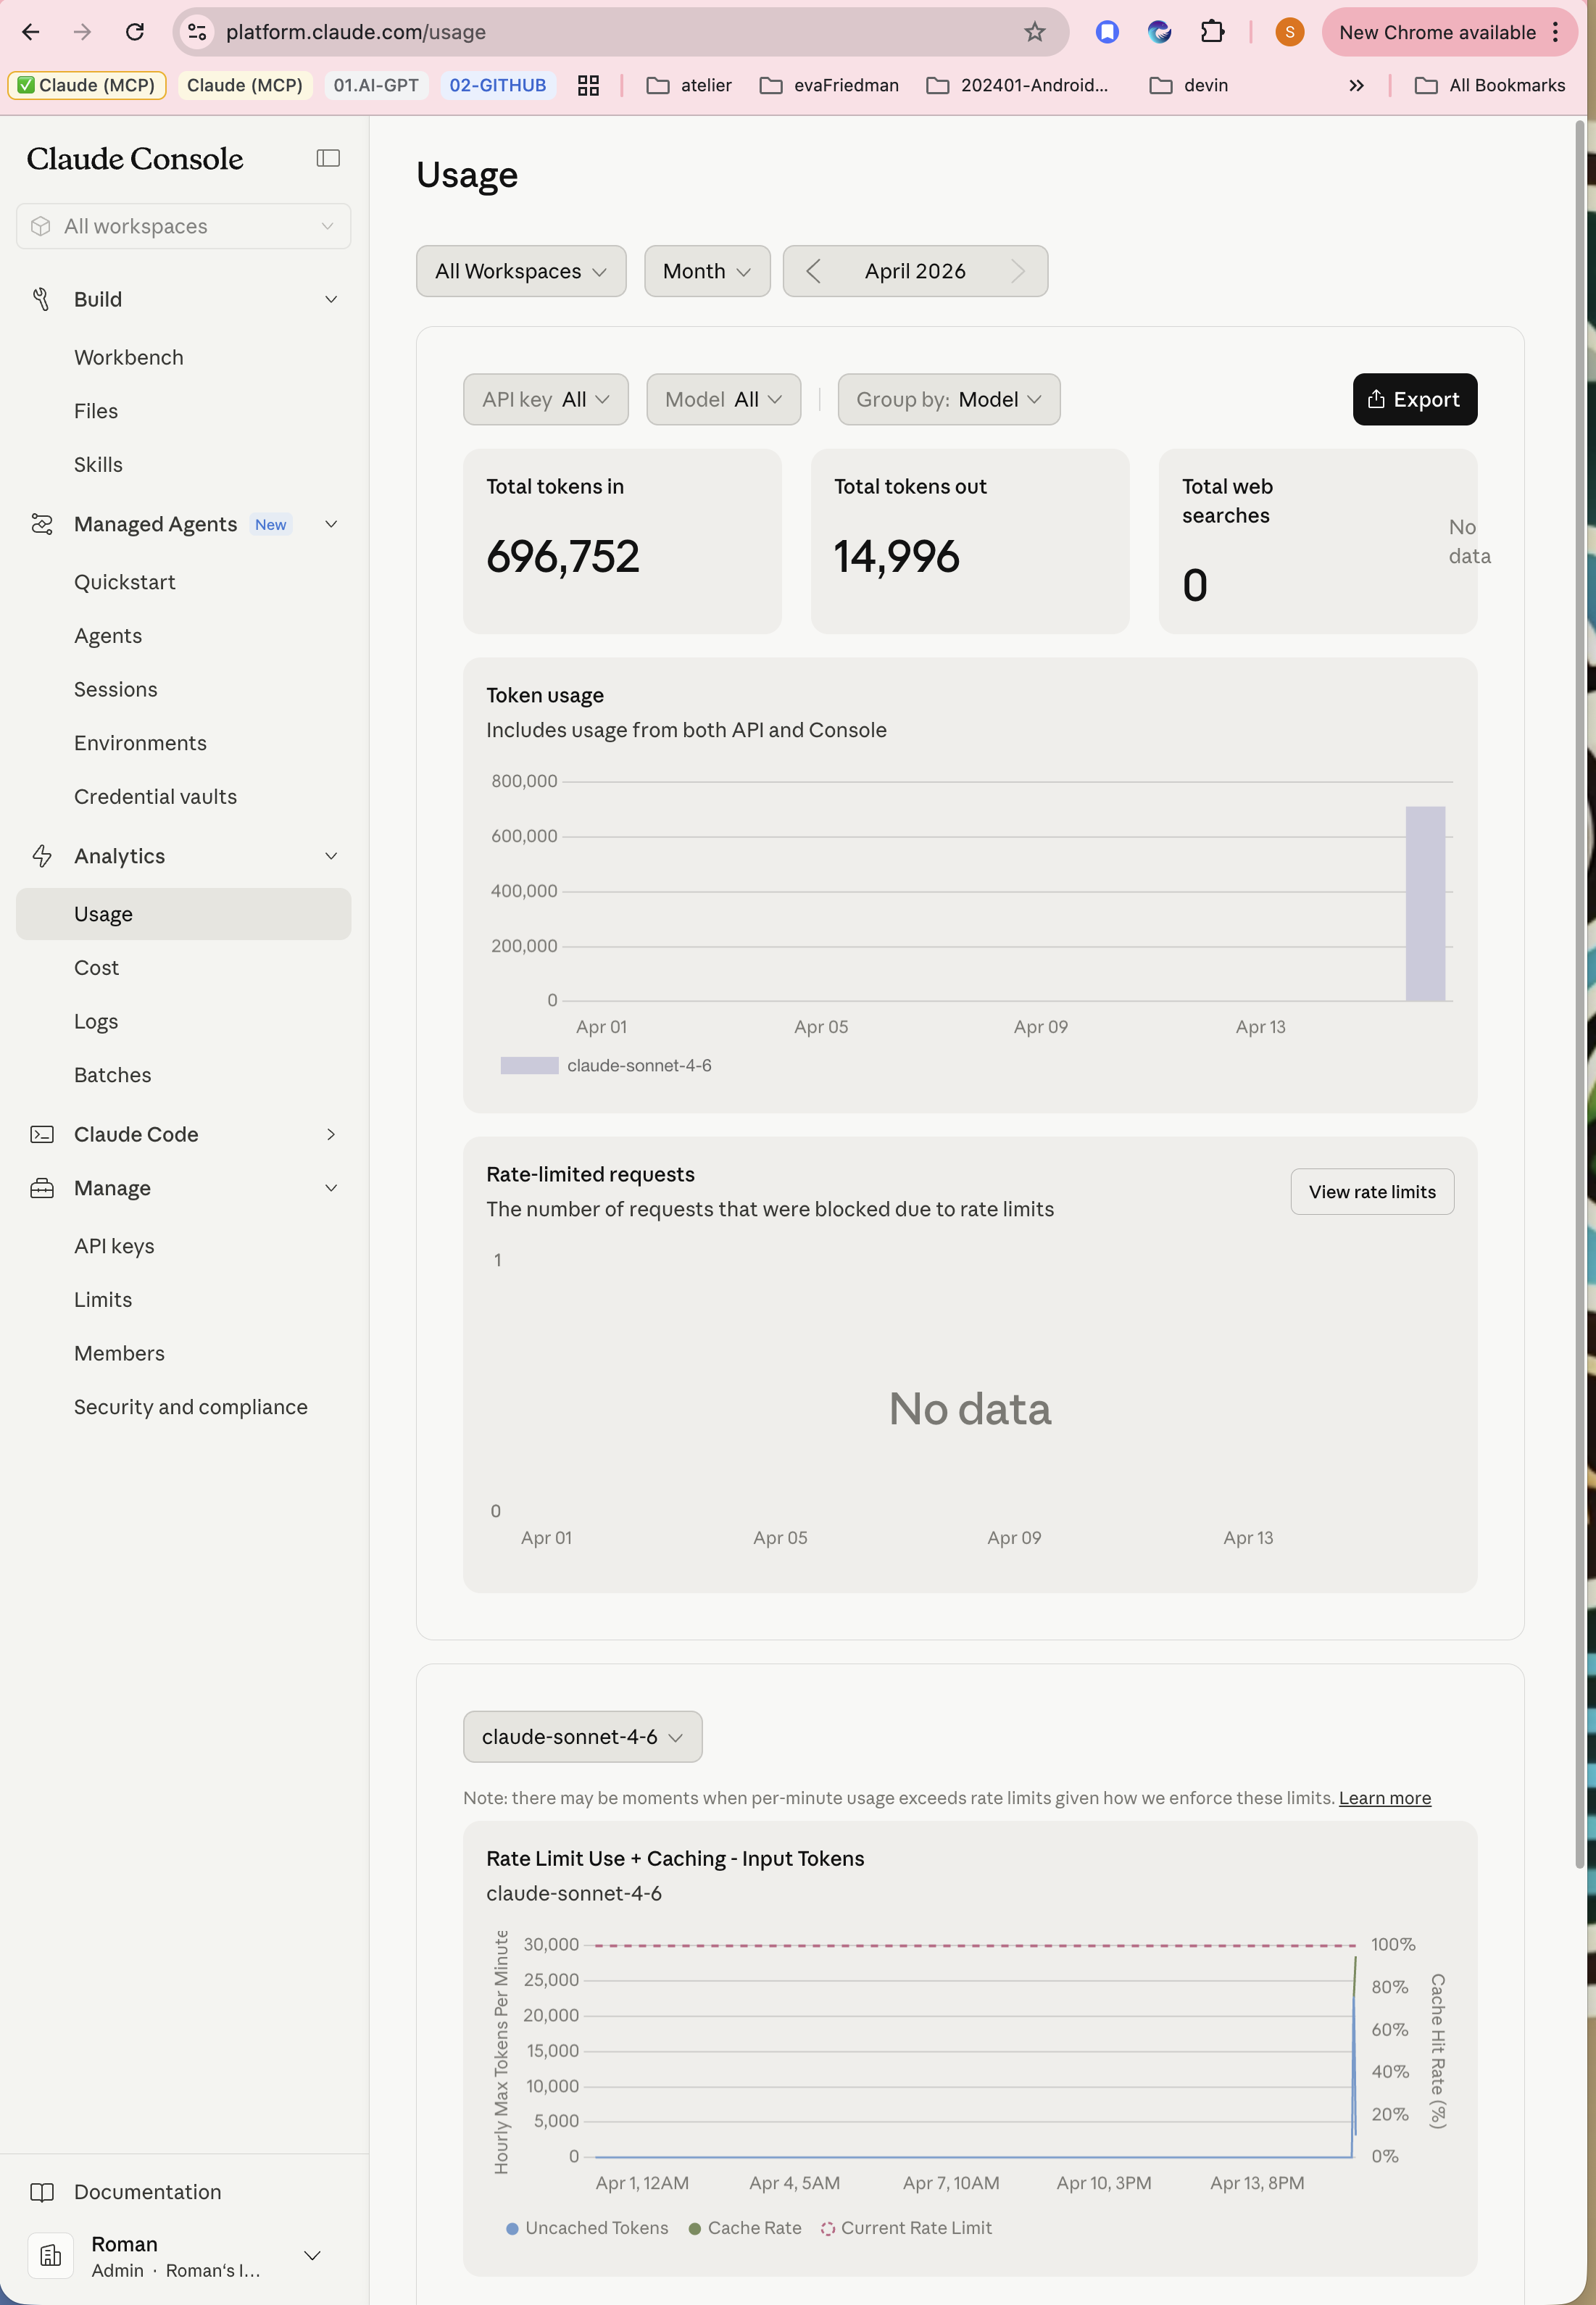The width and height of the screenshot is (1596, 2305).
Task: Click the Cache Rate legend dot
Action: click(x=694, y=2228)
